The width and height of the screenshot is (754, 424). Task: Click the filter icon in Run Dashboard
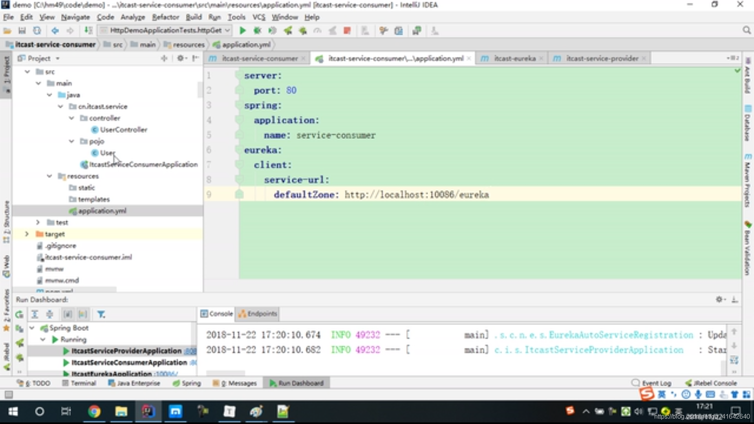(101, 314)
